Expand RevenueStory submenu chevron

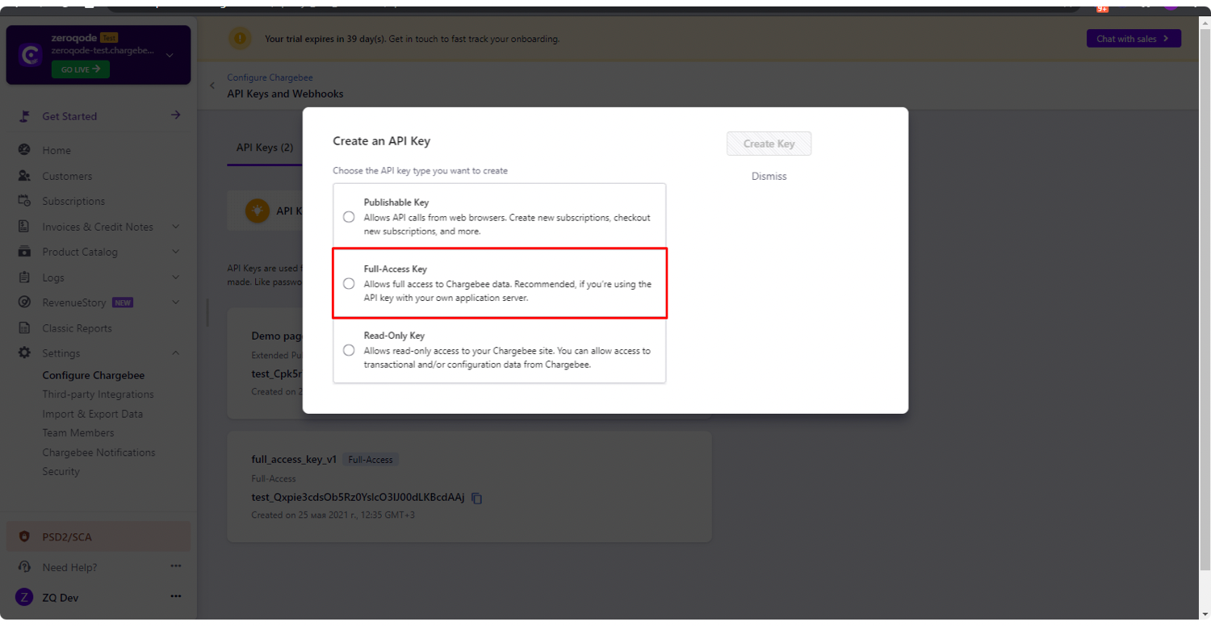tap(176, 303)
